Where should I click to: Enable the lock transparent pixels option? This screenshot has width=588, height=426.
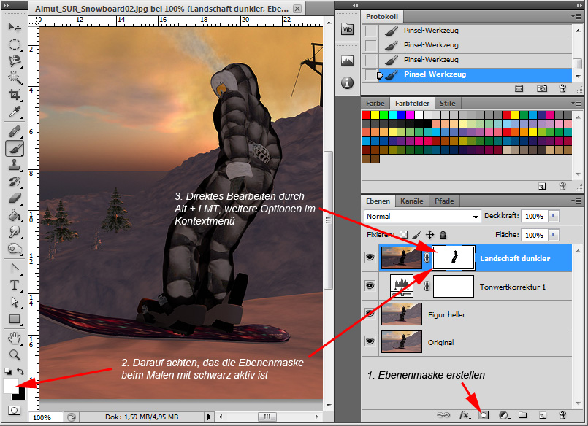point(403,235)
